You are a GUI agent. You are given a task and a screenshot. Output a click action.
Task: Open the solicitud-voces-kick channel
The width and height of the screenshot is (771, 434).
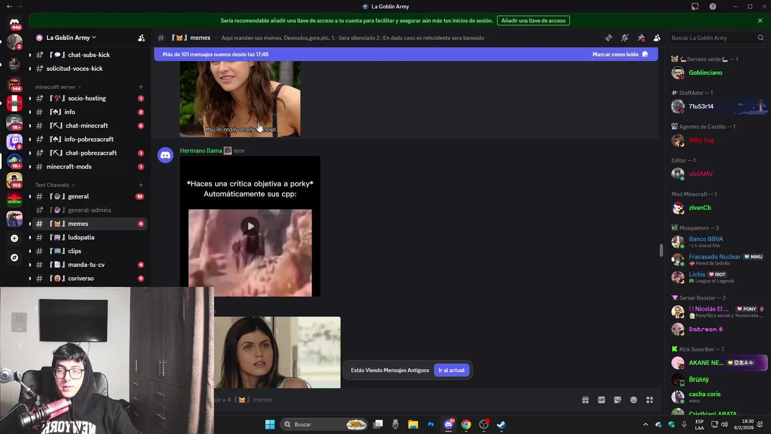[x=89, y=69]
